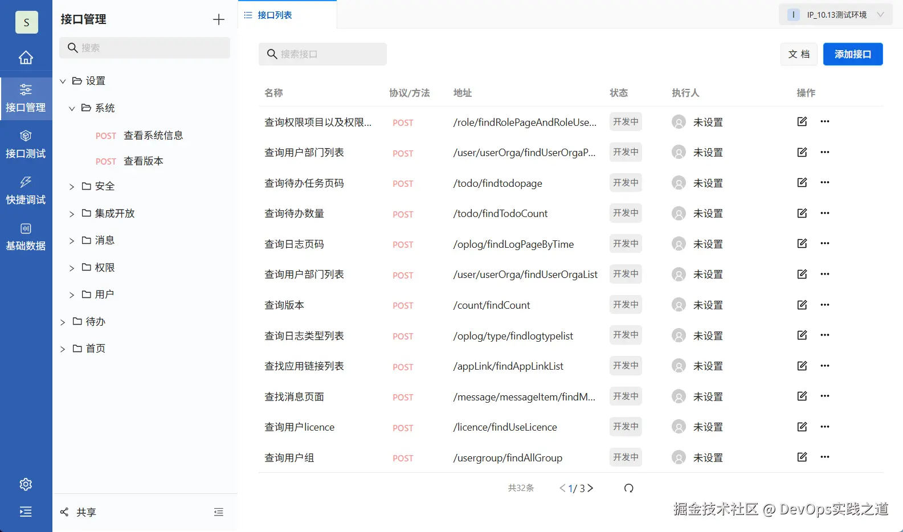Collapse the 系统 folder
903x532 pixels.
click(x=72, y=108)
